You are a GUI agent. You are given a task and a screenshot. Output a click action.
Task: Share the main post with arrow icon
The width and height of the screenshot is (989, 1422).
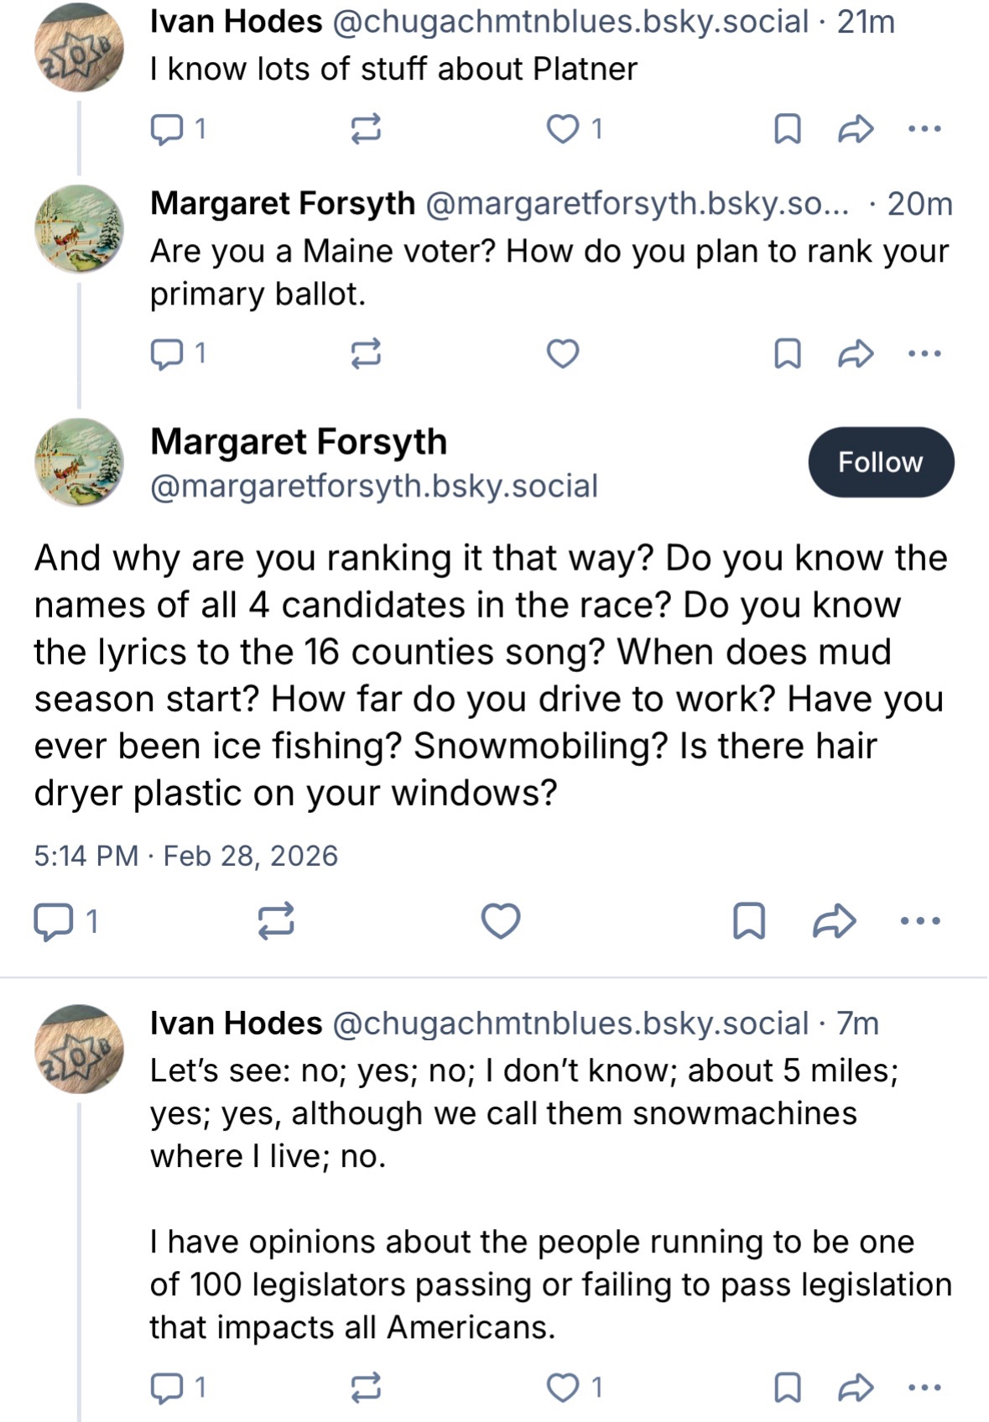click(x=835, y=921)
